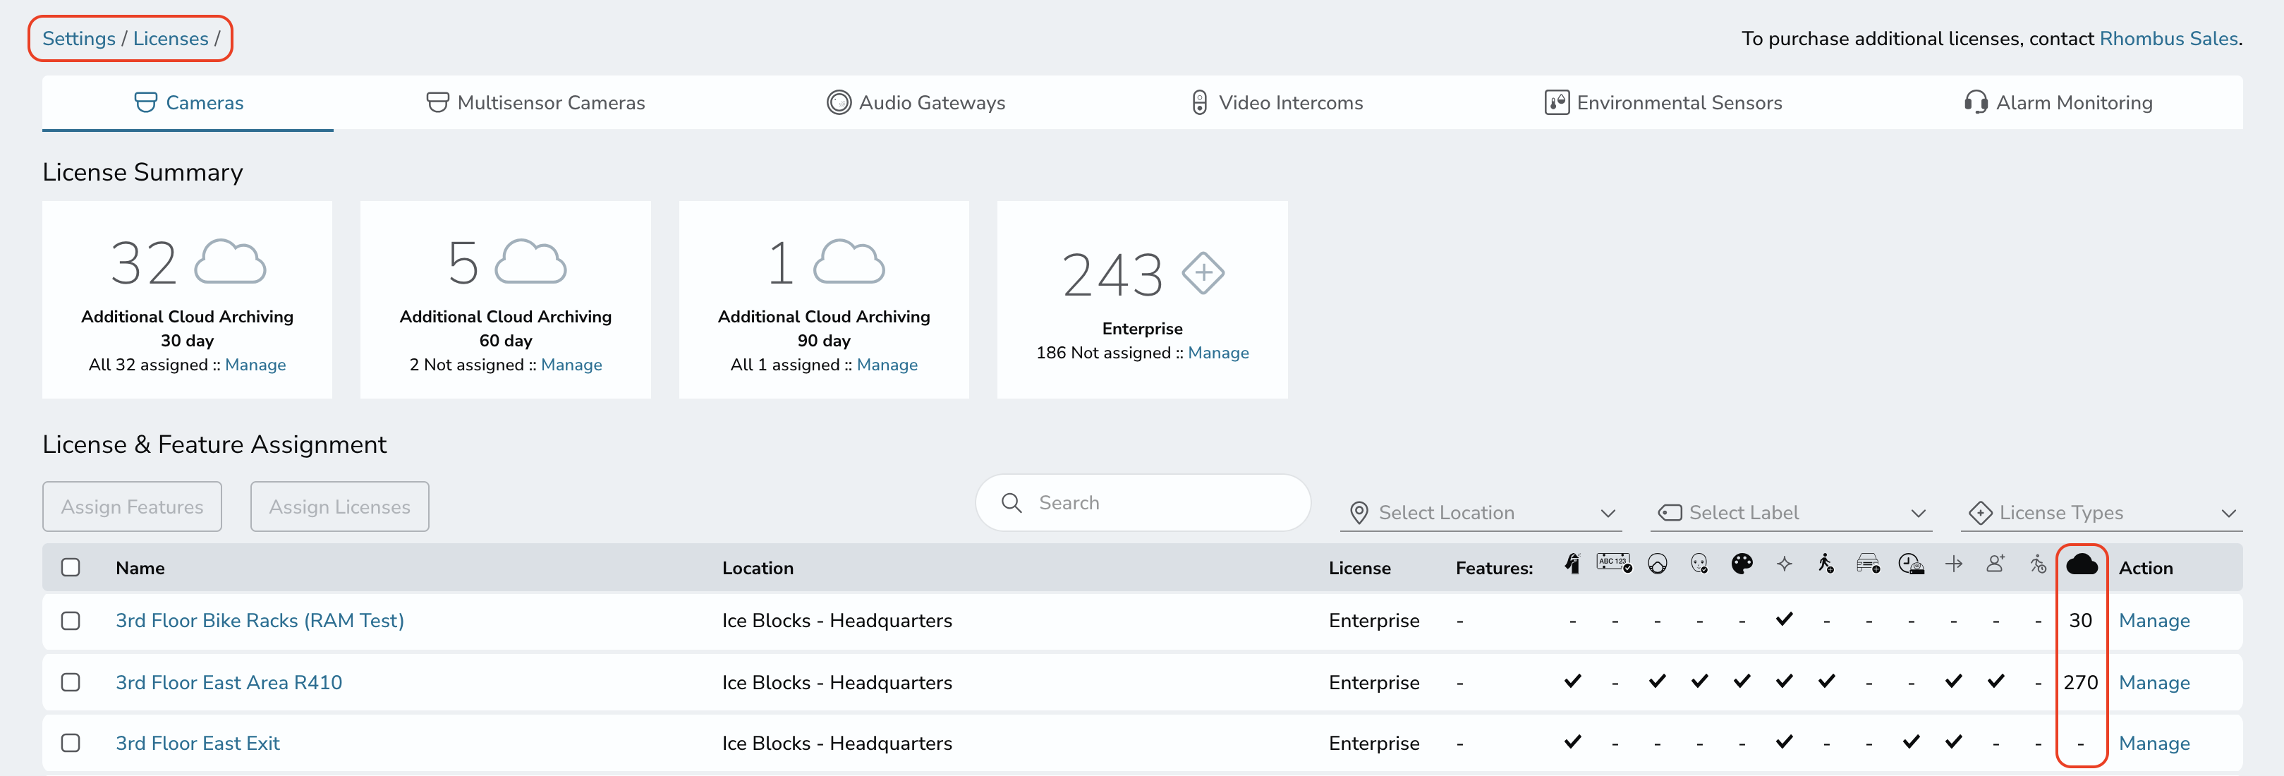Open the Select Location dropdown
The width and height of the screenshot is (2284, 776).
[1481, 513]
